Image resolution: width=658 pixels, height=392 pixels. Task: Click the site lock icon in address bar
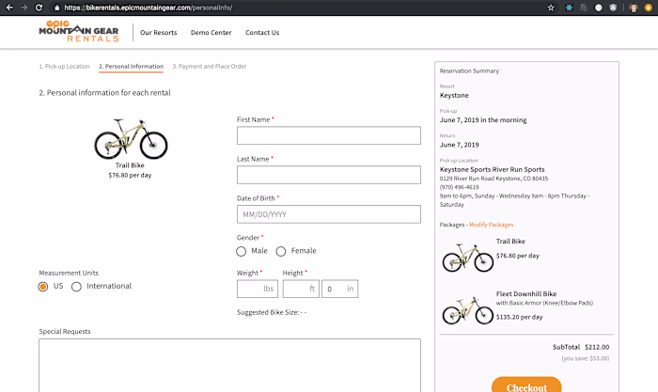[x=56, y=7]
